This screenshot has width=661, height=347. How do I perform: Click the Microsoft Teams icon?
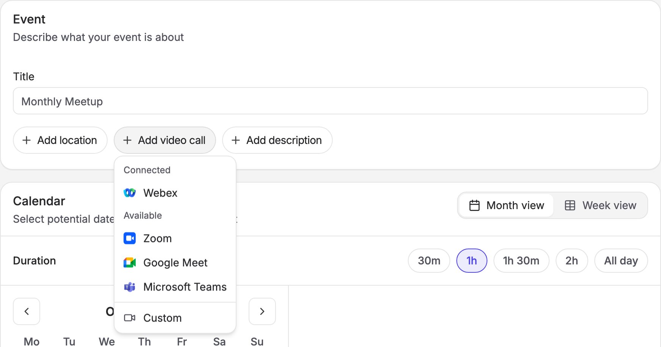(x=130, y=287)
